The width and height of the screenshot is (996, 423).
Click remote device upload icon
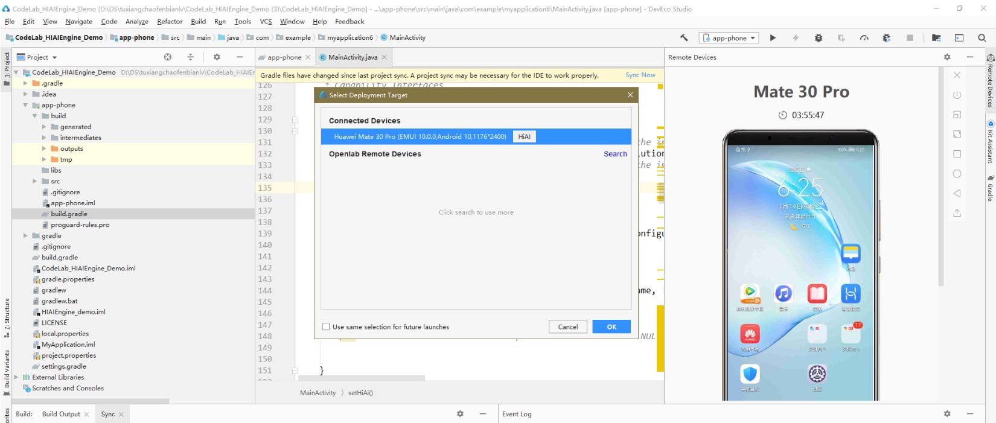(x=957, y=213)
